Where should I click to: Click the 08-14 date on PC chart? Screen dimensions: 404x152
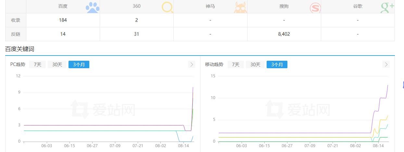(x=183, y=146)
